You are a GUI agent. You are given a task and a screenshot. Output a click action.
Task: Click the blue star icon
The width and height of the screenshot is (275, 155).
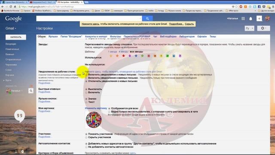(136, 56)
